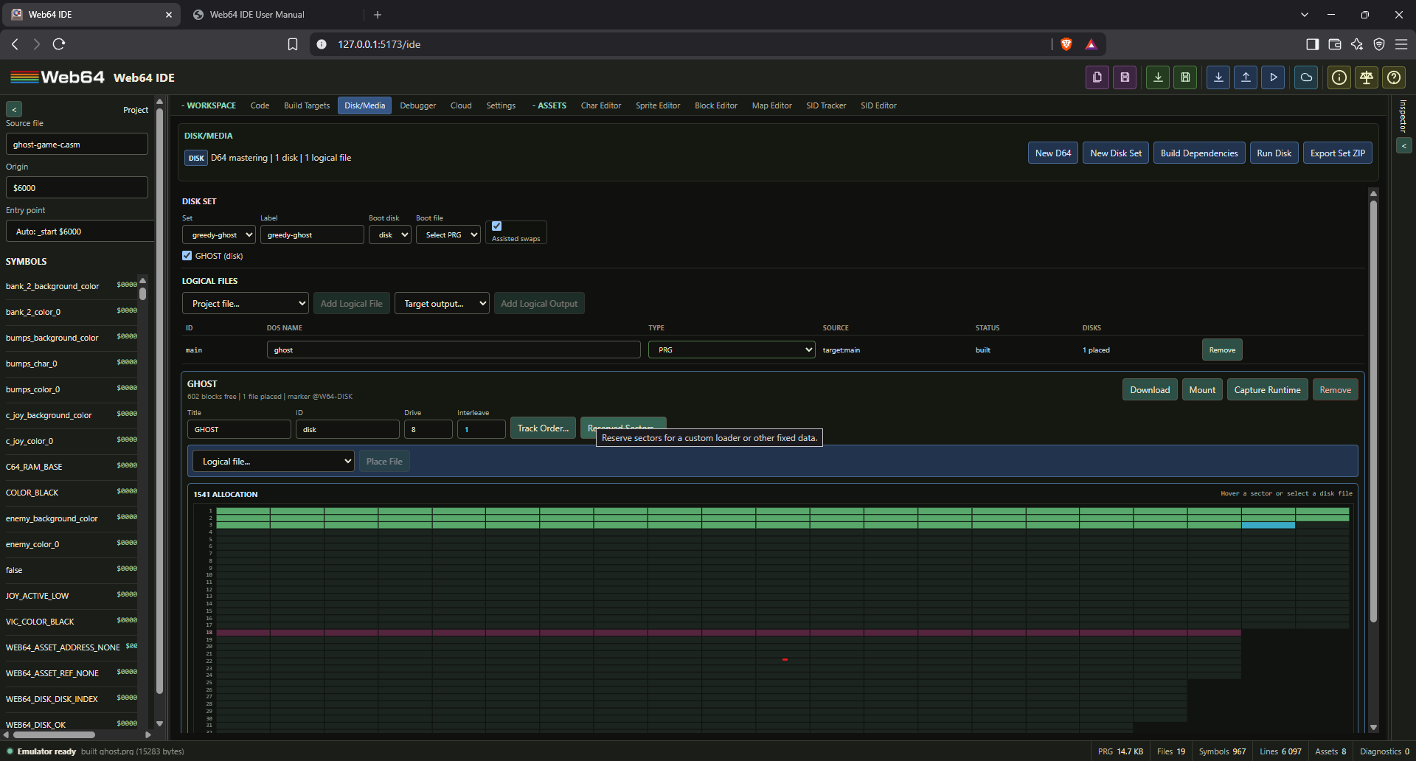The width and height of the screenshot is (1416, 761).
Task: Click the New Disk Set button
Action: tap(1116, 153)
